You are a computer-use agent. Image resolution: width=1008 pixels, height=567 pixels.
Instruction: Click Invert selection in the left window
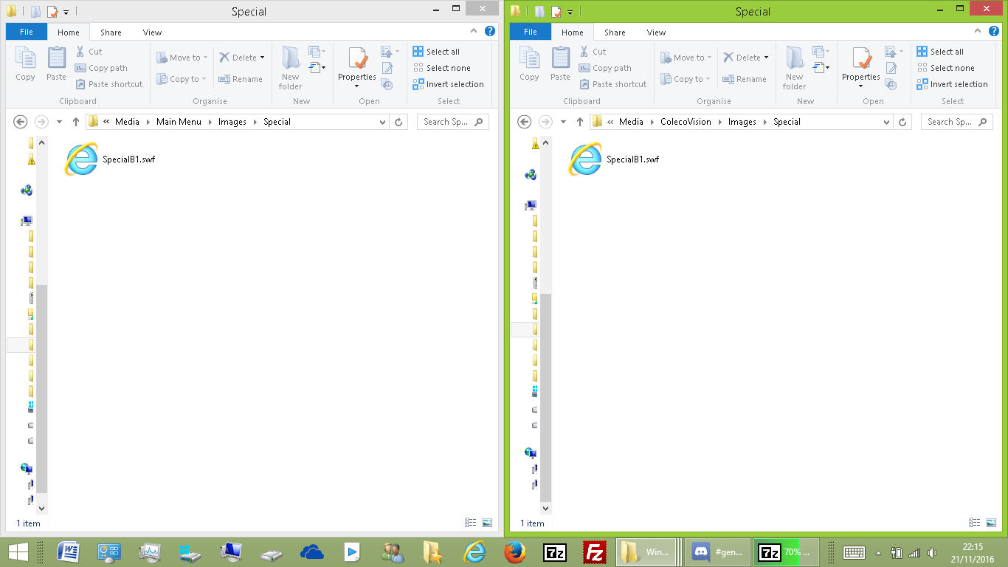448,84
